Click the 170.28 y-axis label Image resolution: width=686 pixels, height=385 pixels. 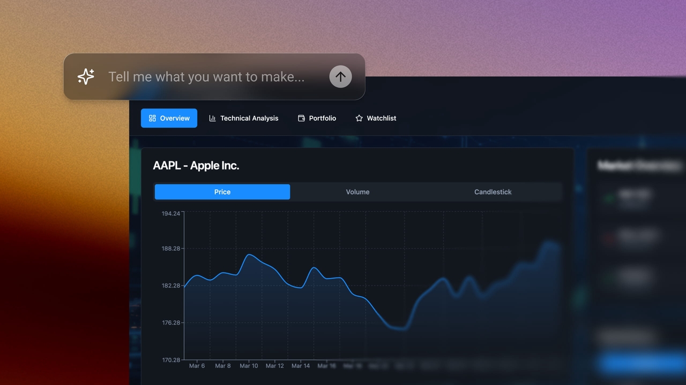[171, 360]
